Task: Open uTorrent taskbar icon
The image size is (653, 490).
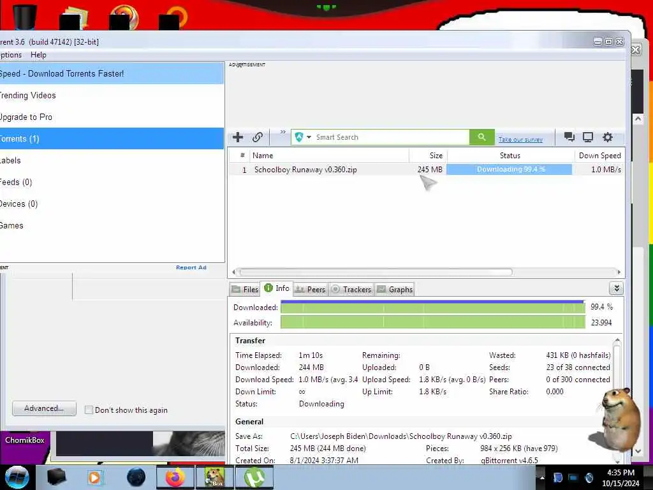Action: click(x=254, y=477)
